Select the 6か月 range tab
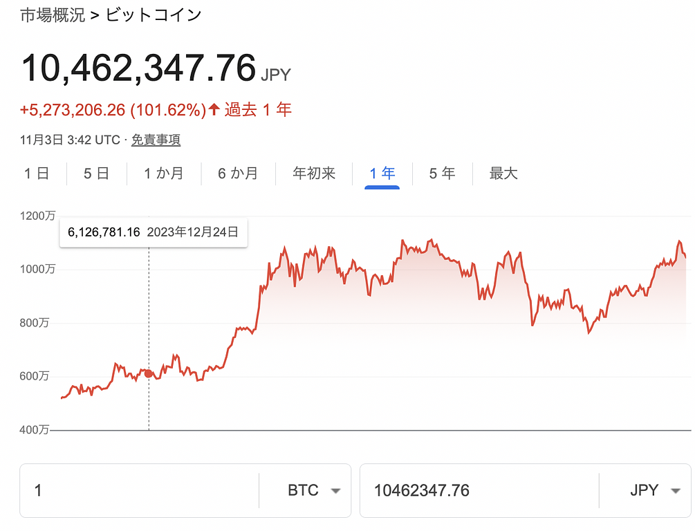 [238, 174]
